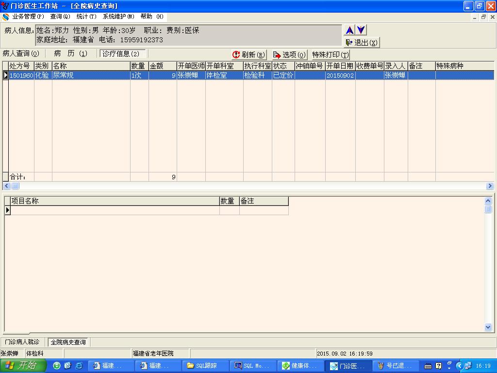The width and height of the screenshot is (497, 373).
Task: Click the horizontal scrollbar thumb
Action: [15, 186]
